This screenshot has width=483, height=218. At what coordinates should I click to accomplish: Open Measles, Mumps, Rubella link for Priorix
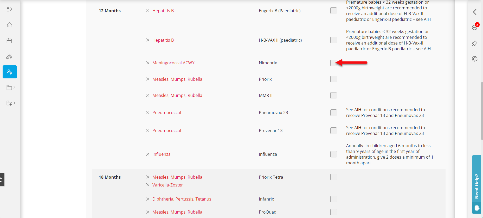[x=177, y=79]
